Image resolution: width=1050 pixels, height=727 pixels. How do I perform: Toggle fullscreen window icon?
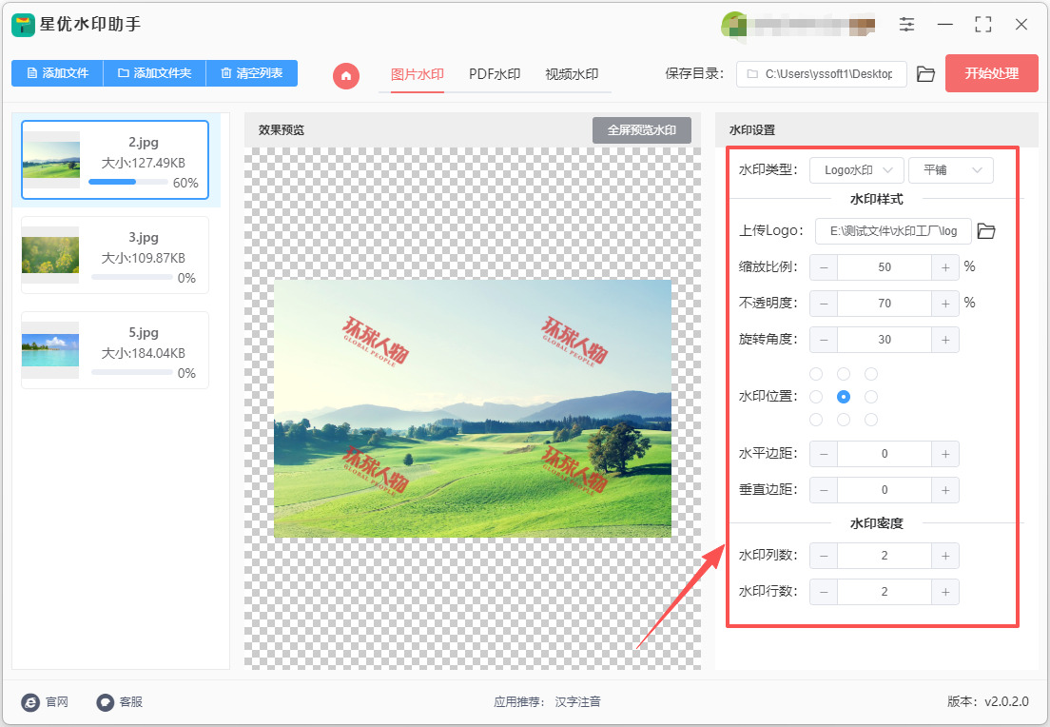982,25
